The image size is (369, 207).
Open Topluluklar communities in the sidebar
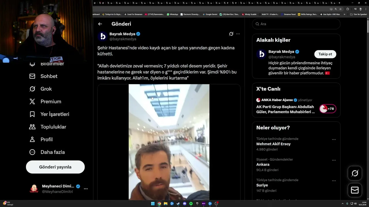point(48,127)
